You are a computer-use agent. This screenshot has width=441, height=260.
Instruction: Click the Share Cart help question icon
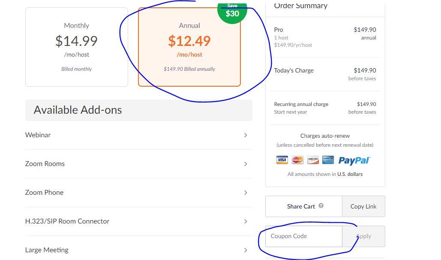tap(321, 206)
